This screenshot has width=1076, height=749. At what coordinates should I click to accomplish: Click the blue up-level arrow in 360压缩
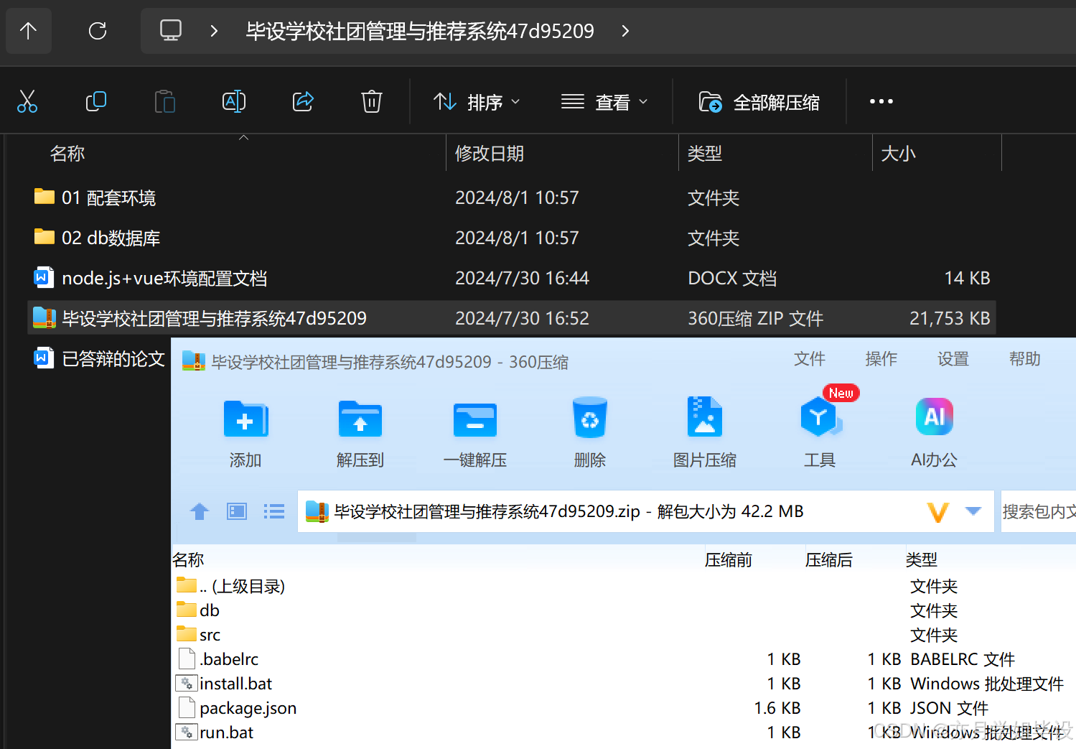click(x=200, y=511)
